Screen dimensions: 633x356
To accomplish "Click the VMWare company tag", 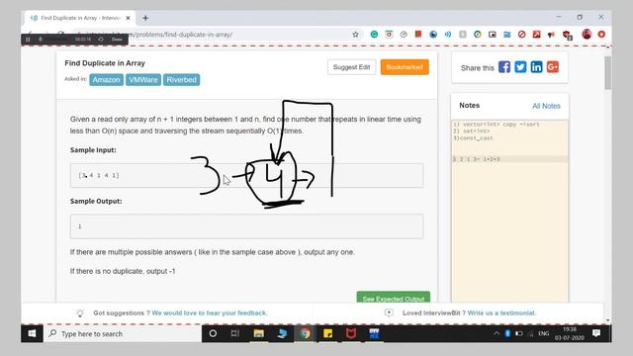I will pos(143,80).
